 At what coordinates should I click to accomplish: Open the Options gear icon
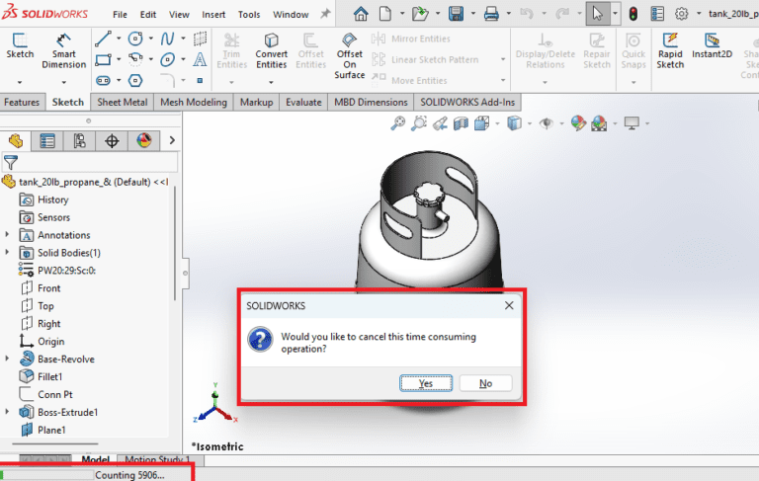tap(682, 14)
